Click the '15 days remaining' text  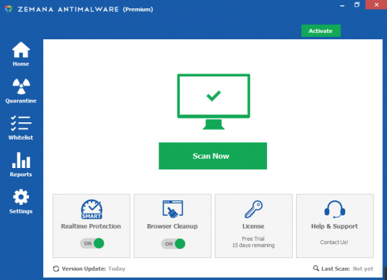click(253, 245)
